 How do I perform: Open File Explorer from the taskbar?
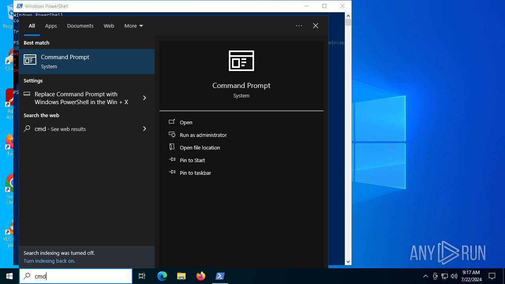coord(181,276)
